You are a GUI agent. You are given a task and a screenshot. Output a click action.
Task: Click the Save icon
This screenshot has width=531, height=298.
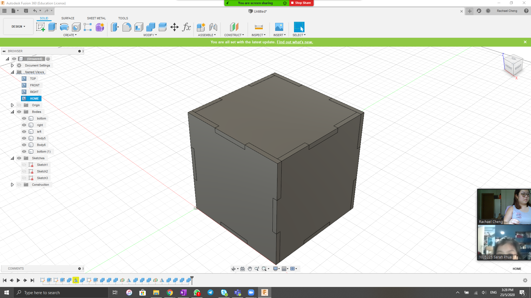coord(26,11)
